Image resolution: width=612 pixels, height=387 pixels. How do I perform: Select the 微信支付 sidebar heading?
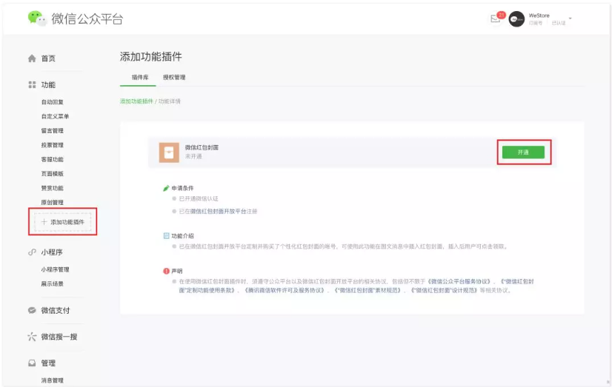click(x=56, y=311)
